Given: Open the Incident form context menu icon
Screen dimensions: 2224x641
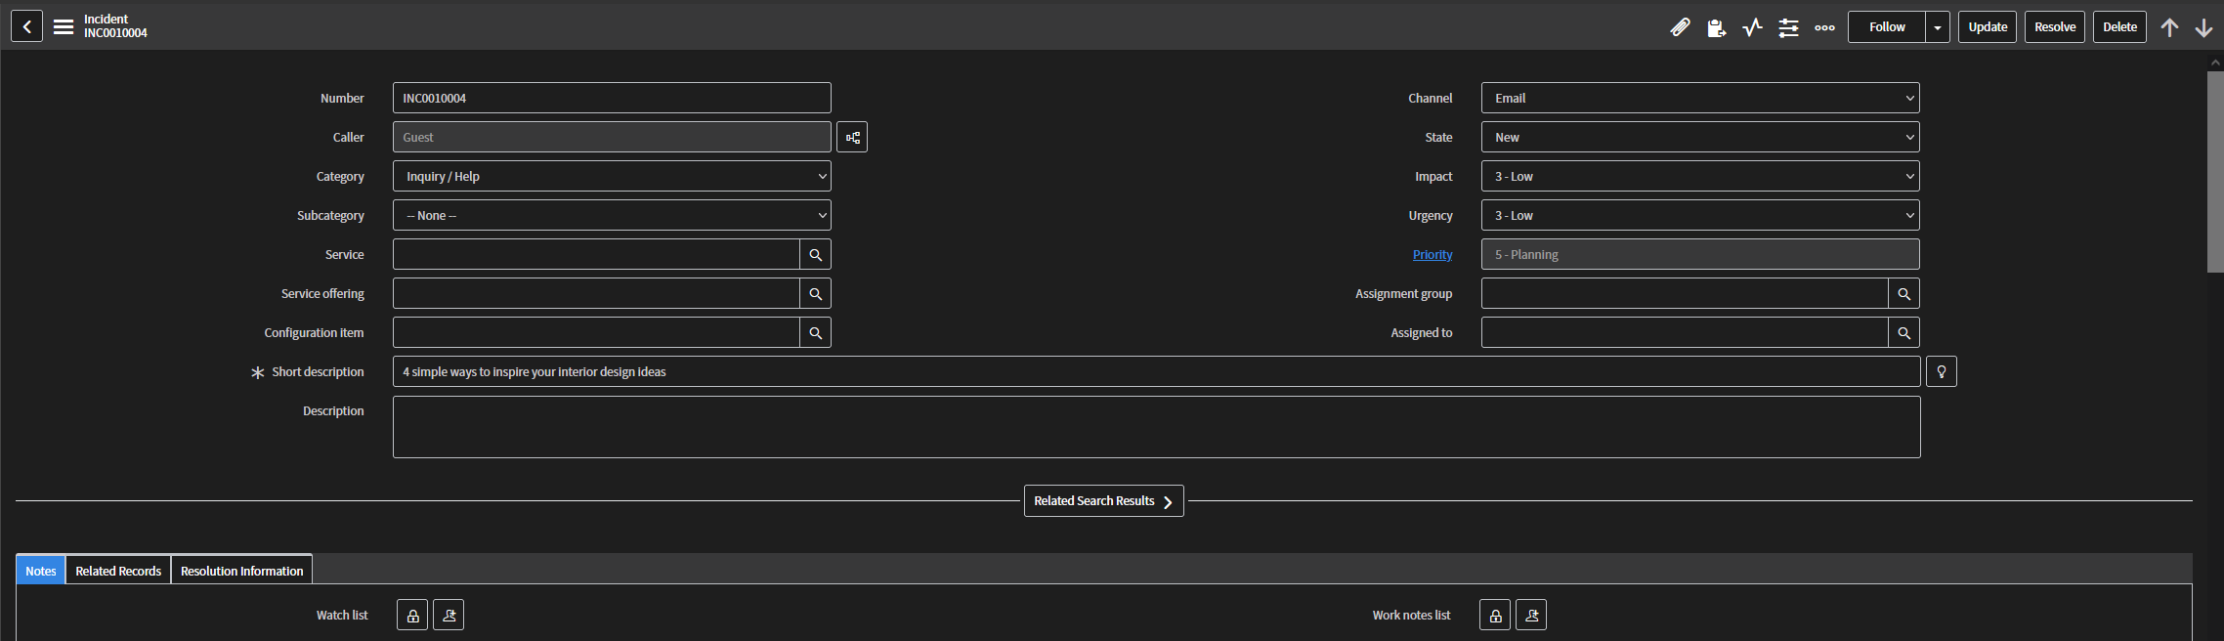Looking at the screenshot, I should 64,26.
